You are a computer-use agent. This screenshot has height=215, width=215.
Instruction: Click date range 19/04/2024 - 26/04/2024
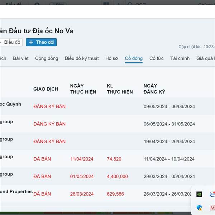pos(169,142)
